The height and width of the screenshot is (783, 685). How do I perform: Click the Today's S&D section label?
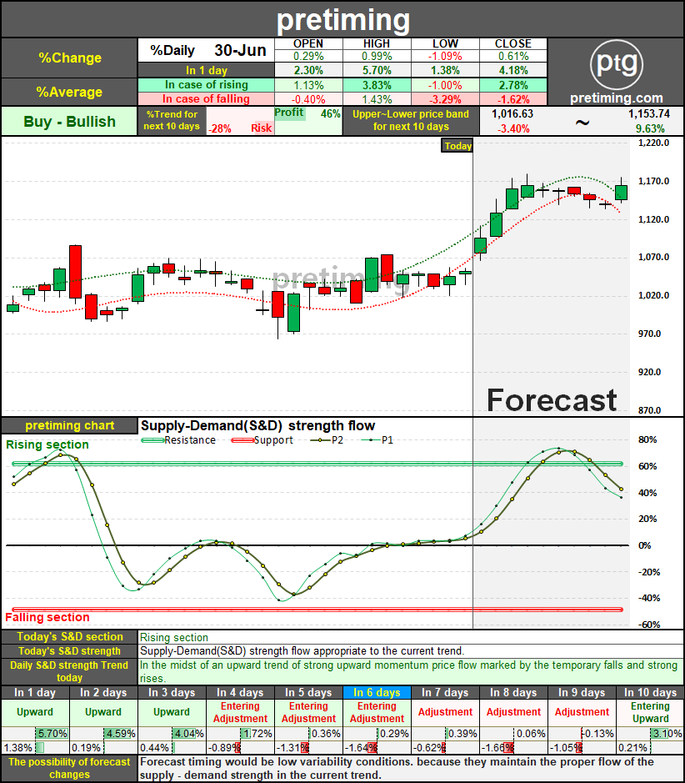point(69,637)
